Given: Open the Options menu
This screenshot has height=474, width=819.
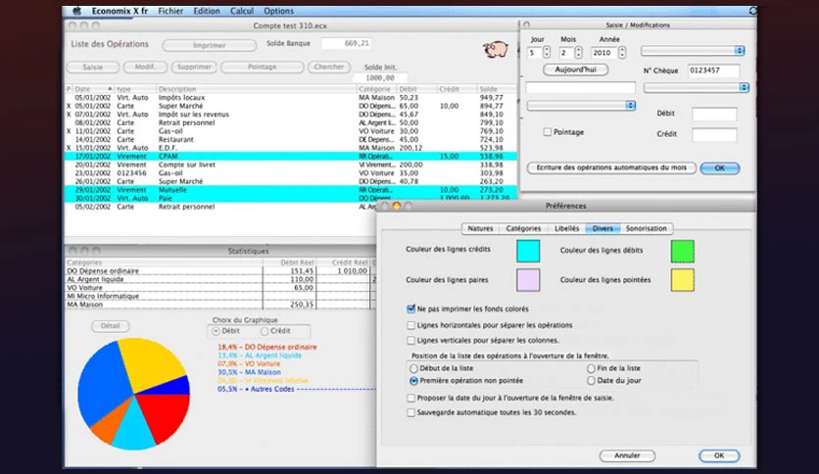Looking at the screenshot, I should pyautogui.click(x=278, y=11).
